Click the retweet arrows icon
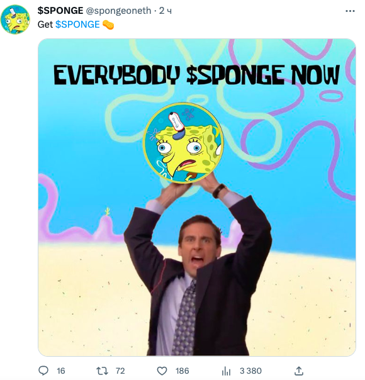365x380 pixels. [x=102, y=371]
